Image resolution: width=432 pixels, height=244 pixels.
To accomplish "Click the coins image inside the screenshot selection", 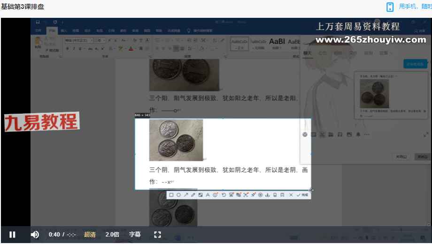I will [x=176, y=140].
